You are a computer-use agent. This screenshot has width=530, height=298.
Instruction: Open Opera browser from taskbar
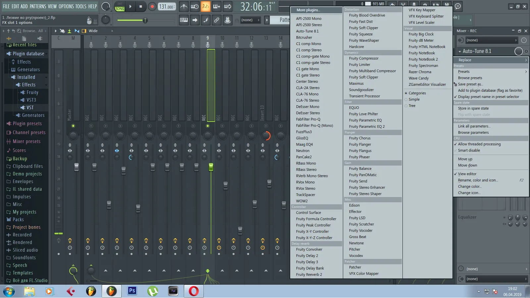click(x=194, y=291)
